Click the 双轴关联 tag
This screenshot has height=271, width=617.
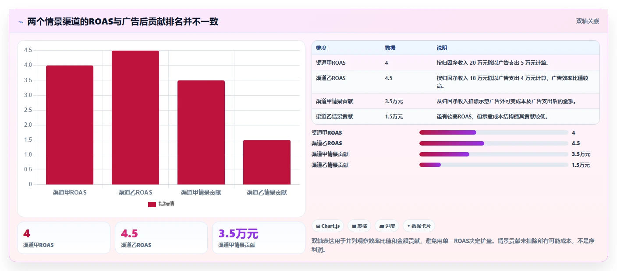point(587,21)
